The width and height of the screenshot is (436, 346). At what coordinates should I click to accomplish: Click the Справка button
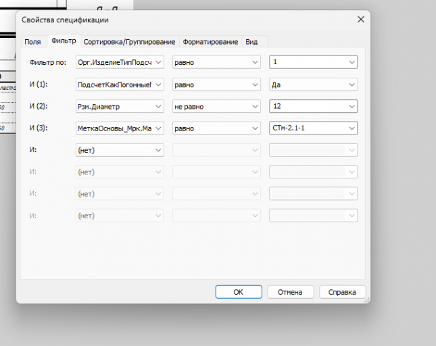click(342, 292)
